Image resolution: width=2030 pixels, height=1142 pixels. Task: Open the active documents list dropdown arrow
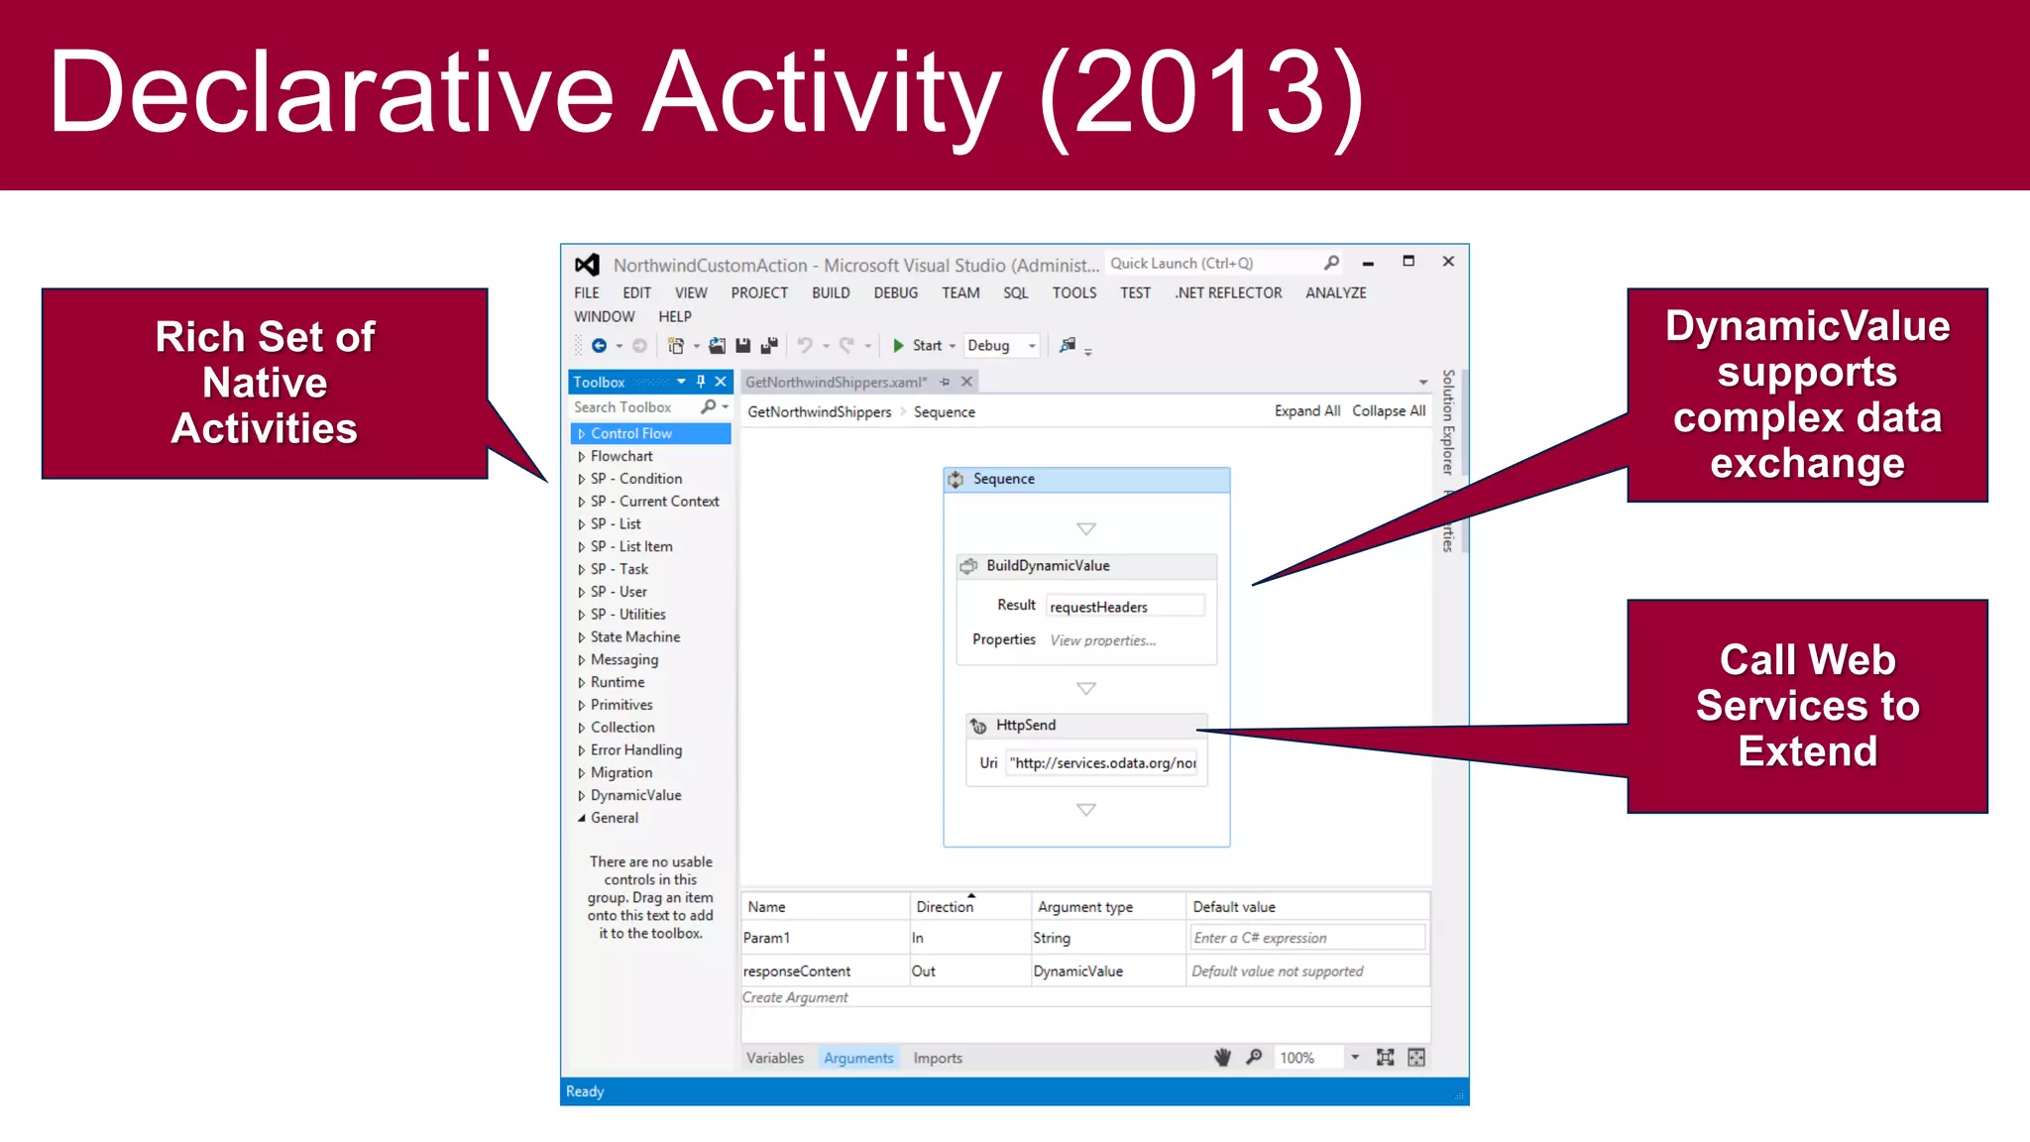tap(1423, 383)
